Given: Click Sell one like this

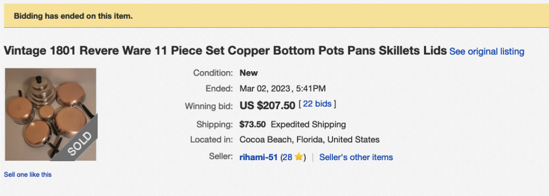Looking at the screenshot, I should pos(28,174).
